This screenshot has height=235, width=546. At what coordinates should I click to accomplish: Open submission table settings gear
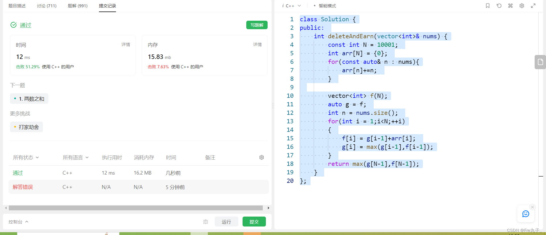(262, 157)
